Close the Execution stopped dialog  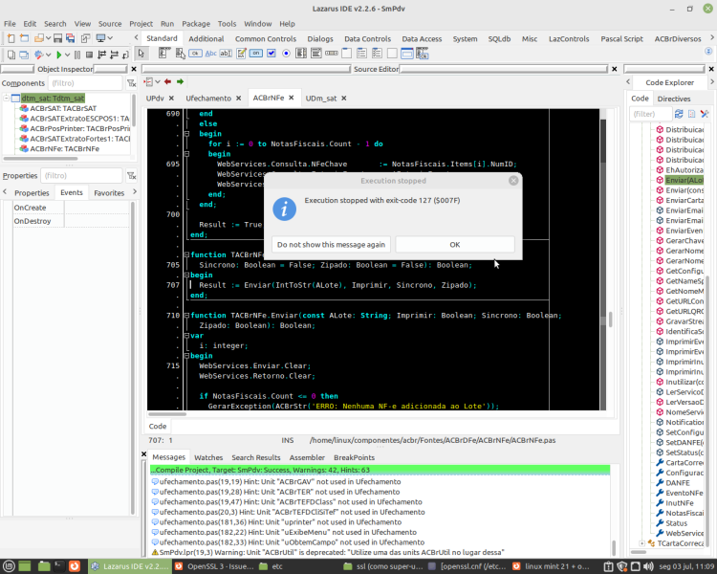coord(513,181)
